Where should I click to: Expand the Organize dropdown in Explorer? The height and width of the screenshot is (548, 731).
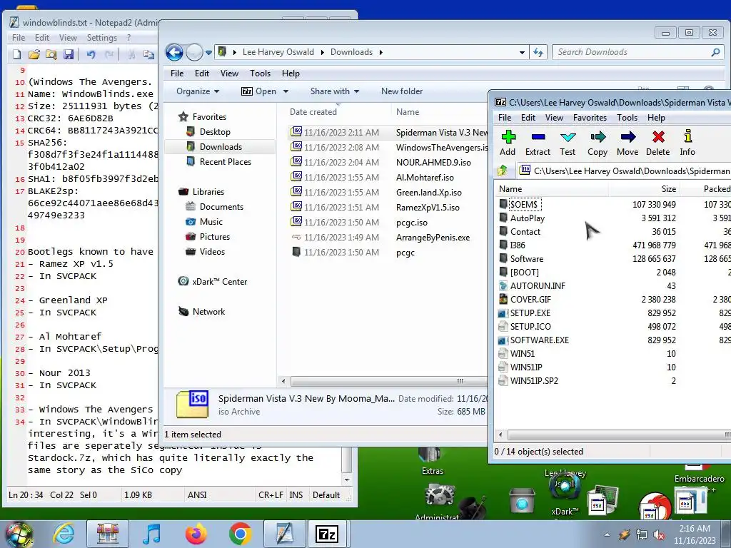click(198, 91)
